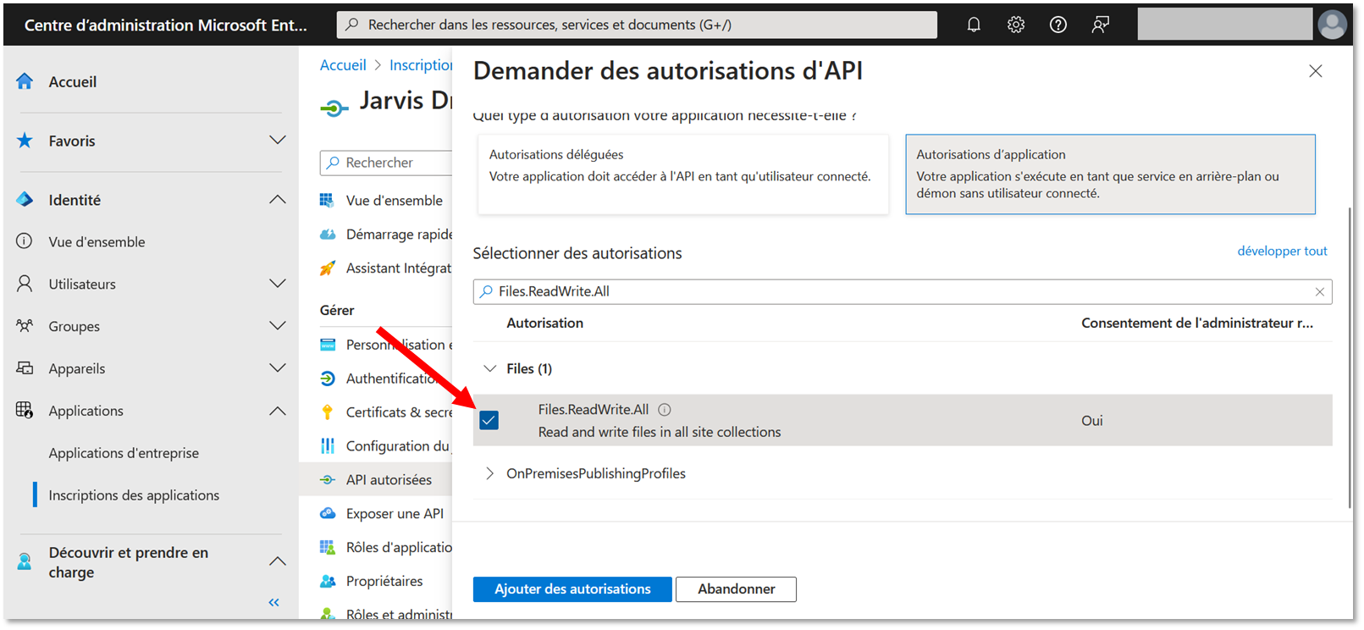Uncheck the Files.ReadWrite.All checkbox
This screenshot has width=1364, height=630.
point(489,420)
